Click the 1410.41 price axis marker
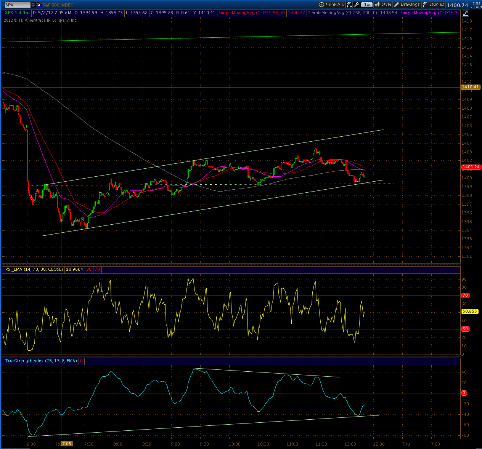The height and width of the screenshot is (449, 482). click(471, 87)
